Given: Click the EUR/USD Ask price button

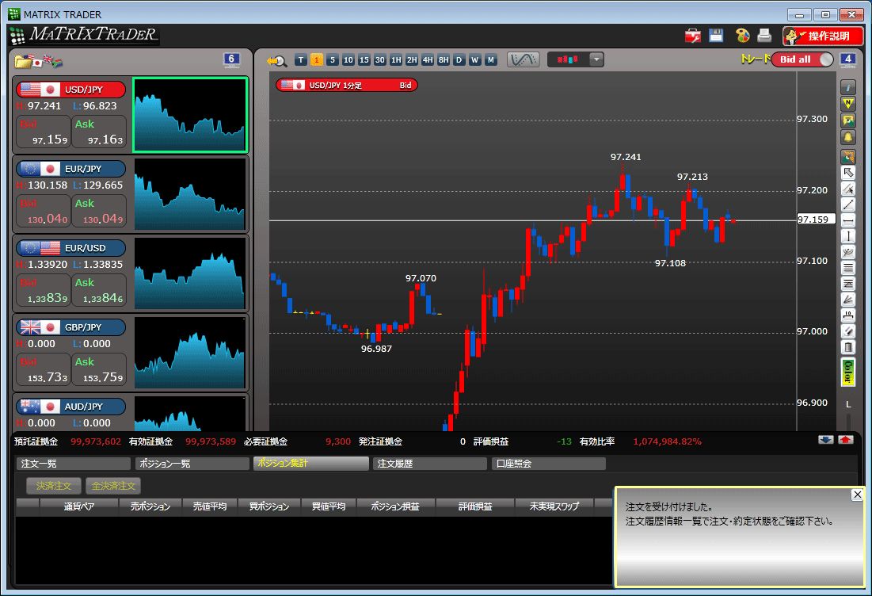Looking at the screenshot, I should coord(99,291).
